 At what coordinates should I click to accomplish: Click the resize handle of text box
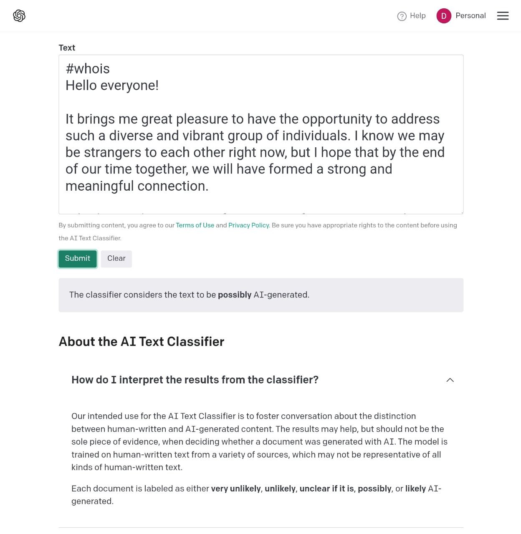coord(461,212)
